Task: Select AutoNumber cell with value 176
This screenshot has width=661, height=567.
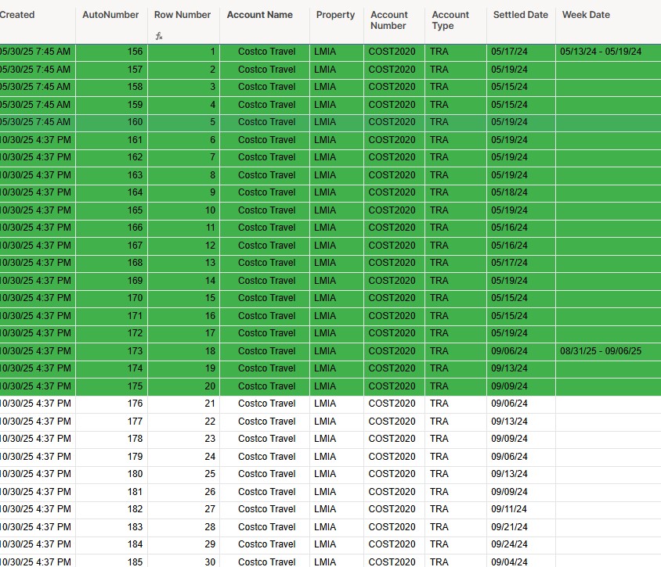Action: point(111,404)
